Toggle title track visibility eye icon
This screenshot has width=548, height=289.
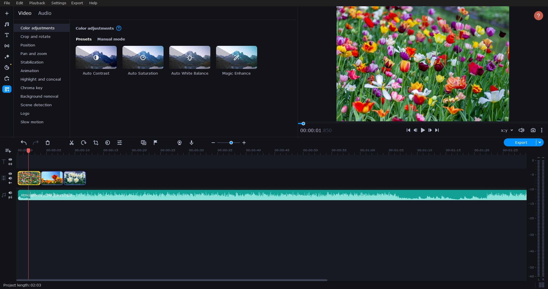(x=10, y=159)
